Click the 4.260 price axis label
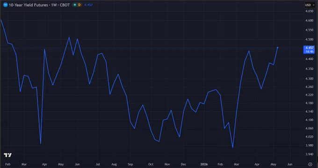This screenshot has width=318, height=168. [x=309, y=87]
